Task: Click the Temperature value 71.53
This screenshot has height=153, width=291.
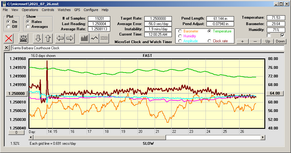Action: (276, 18)
